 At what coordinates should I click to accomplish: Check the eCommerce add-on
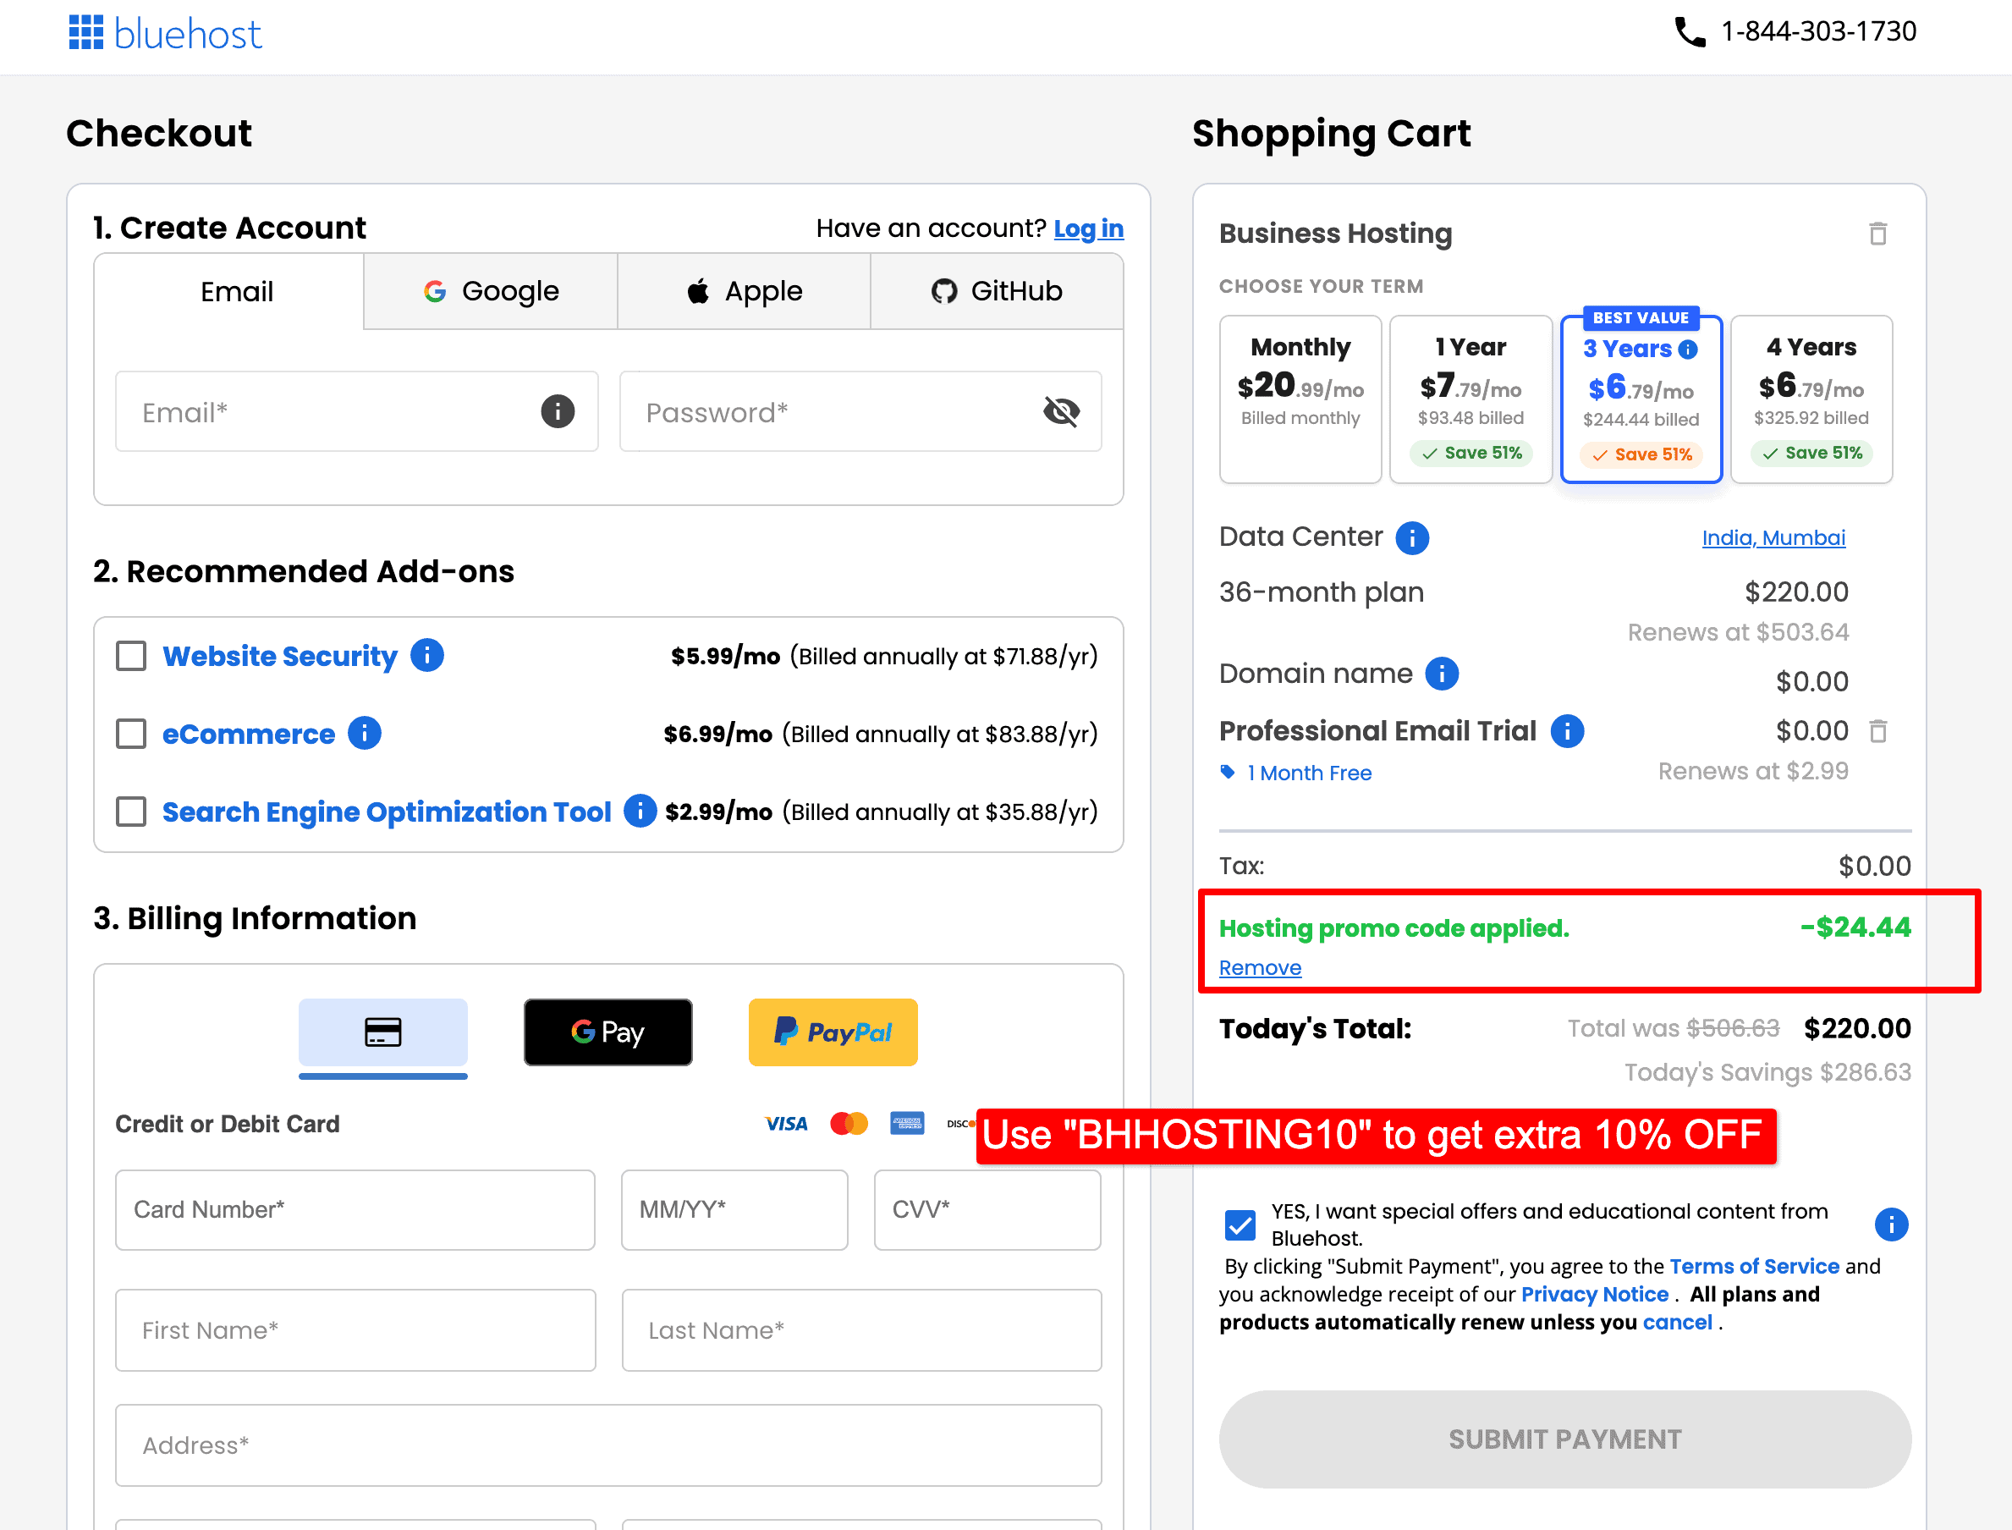tap(131, 733)
